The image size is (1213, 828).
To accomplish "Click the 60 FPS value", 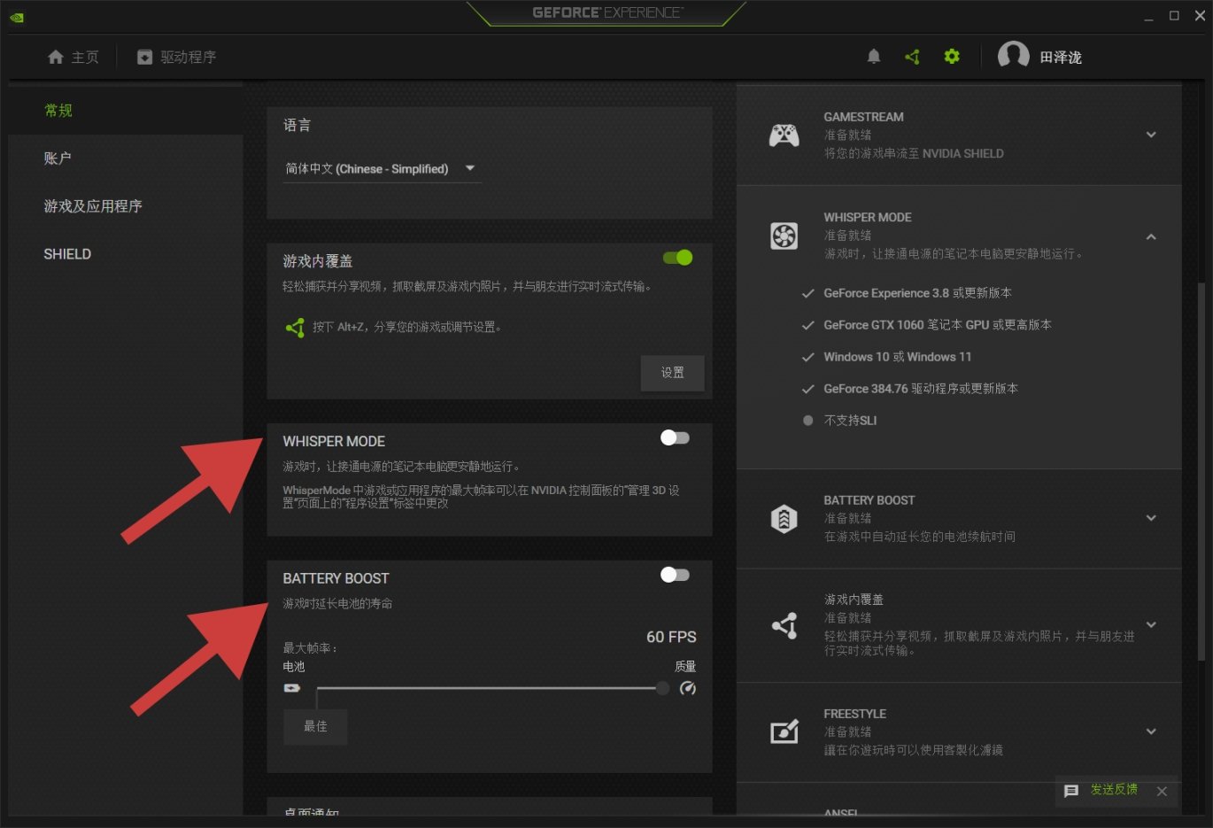I will (x=671, y=637).
